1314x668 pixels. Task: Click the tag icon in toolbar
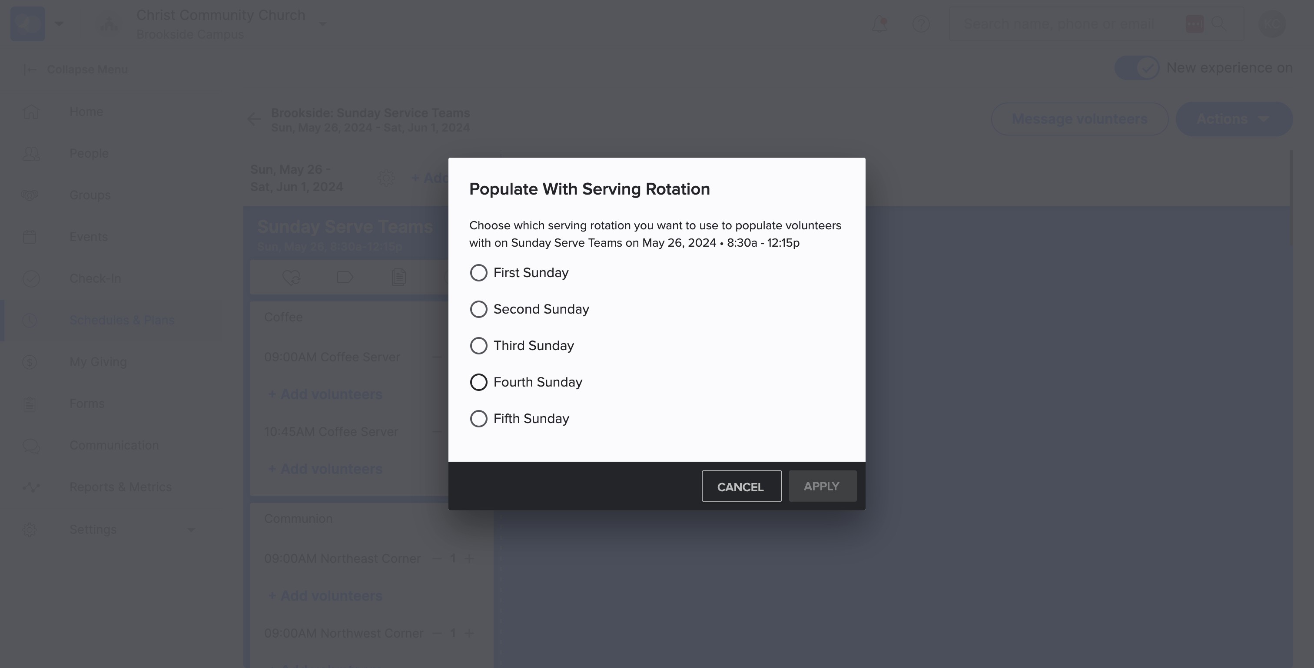[345, 278]
